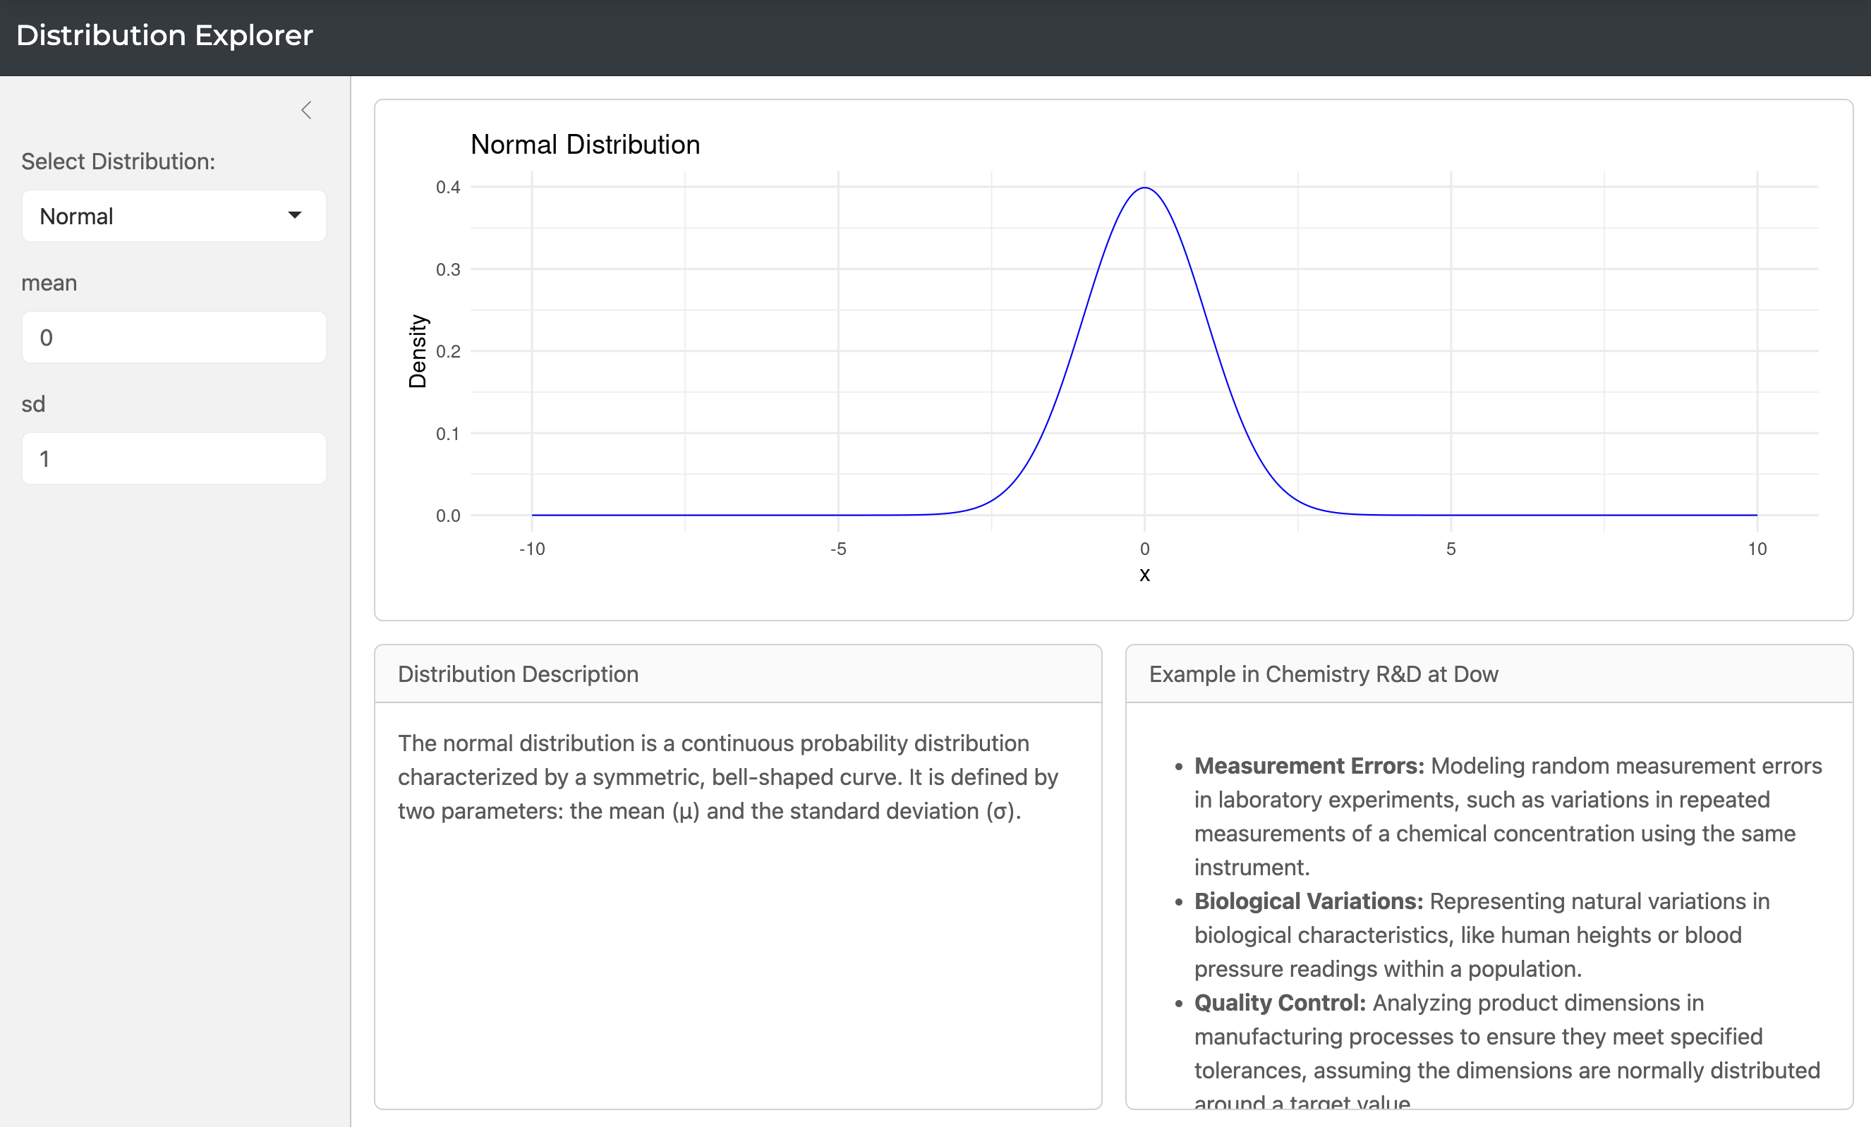1871x1127 pixels.
Task: Click the Measurement Errors bullet heading
Action: pos(1308,766)
